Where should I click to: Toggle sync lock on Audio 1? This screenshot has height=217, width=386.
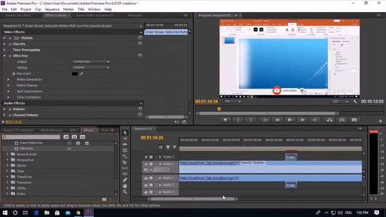(x=151, y=178)
